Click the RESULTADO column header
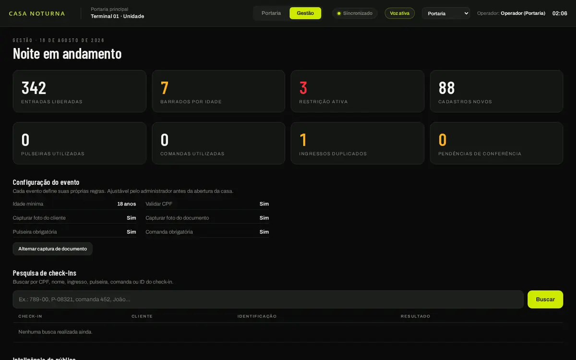This screenshot has width=576, height=360. 416,316
